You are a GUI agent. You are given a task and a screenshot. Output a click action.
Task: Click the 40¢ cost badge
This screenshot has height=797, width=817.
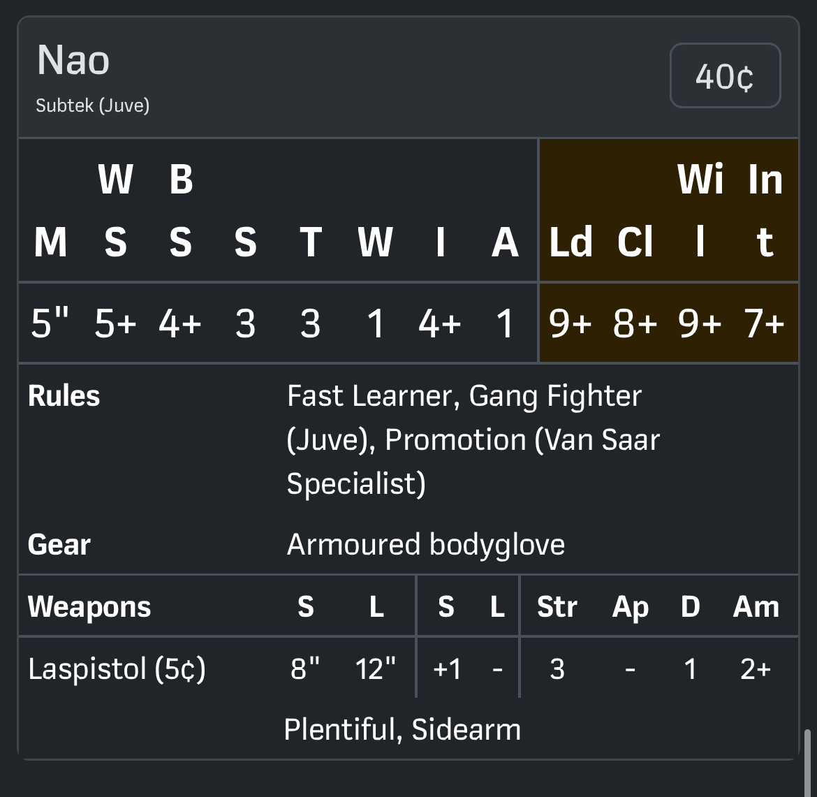click(725, 76)
